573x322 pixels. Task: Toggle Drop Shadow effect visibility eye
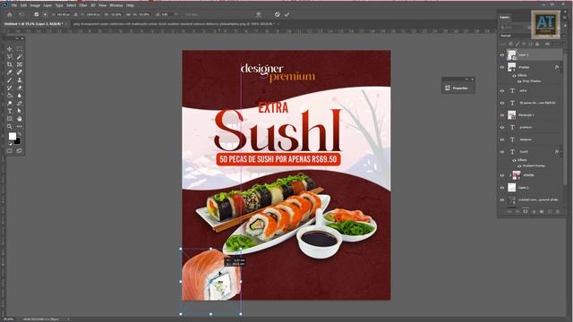[519, 81]
